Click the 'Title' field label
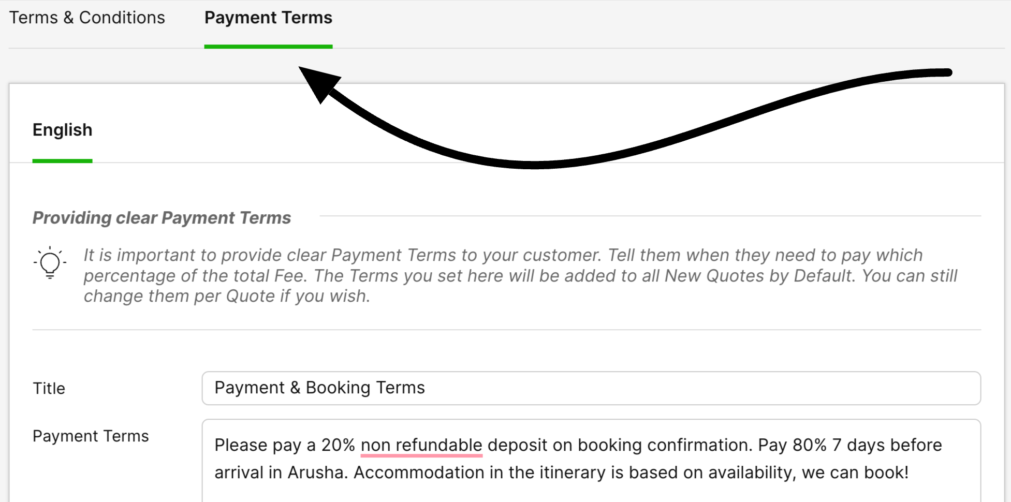 [49, 388]
